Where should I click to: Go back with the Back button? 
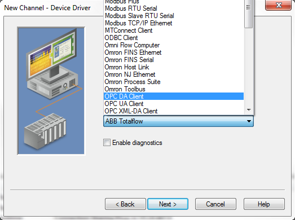point(125,204)
